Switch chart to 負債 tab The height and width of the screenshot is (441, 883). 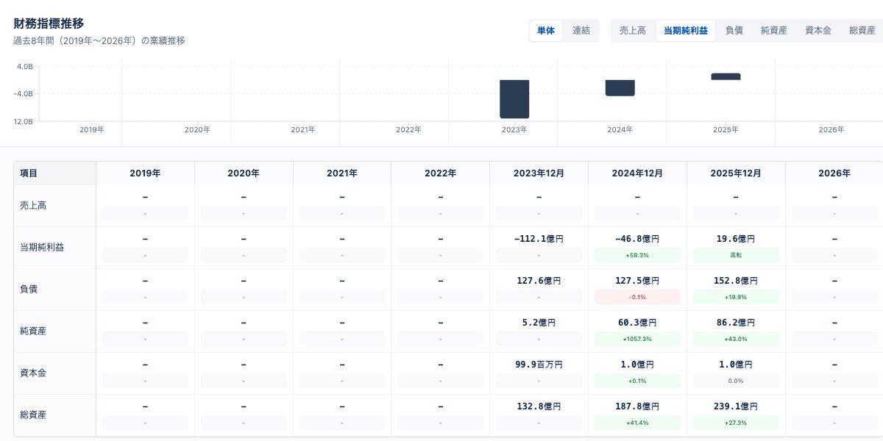734,31
